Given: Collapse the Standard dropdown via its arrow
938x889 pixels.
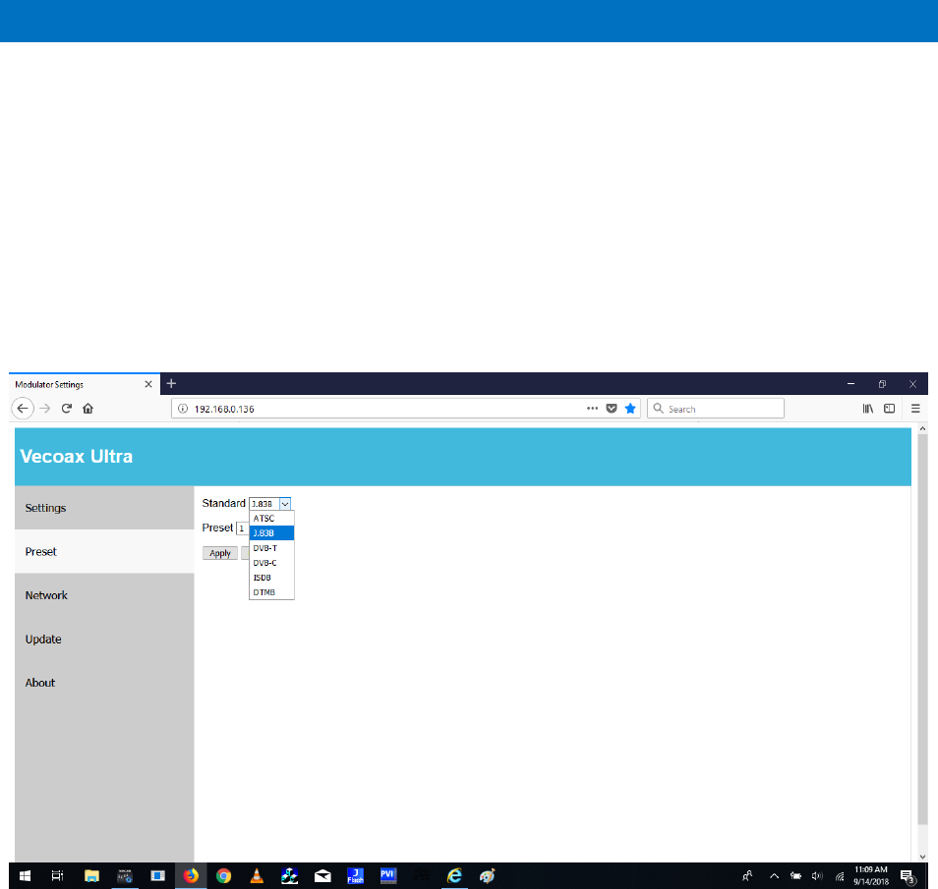Looking at the screenshot, I should 285,504.
